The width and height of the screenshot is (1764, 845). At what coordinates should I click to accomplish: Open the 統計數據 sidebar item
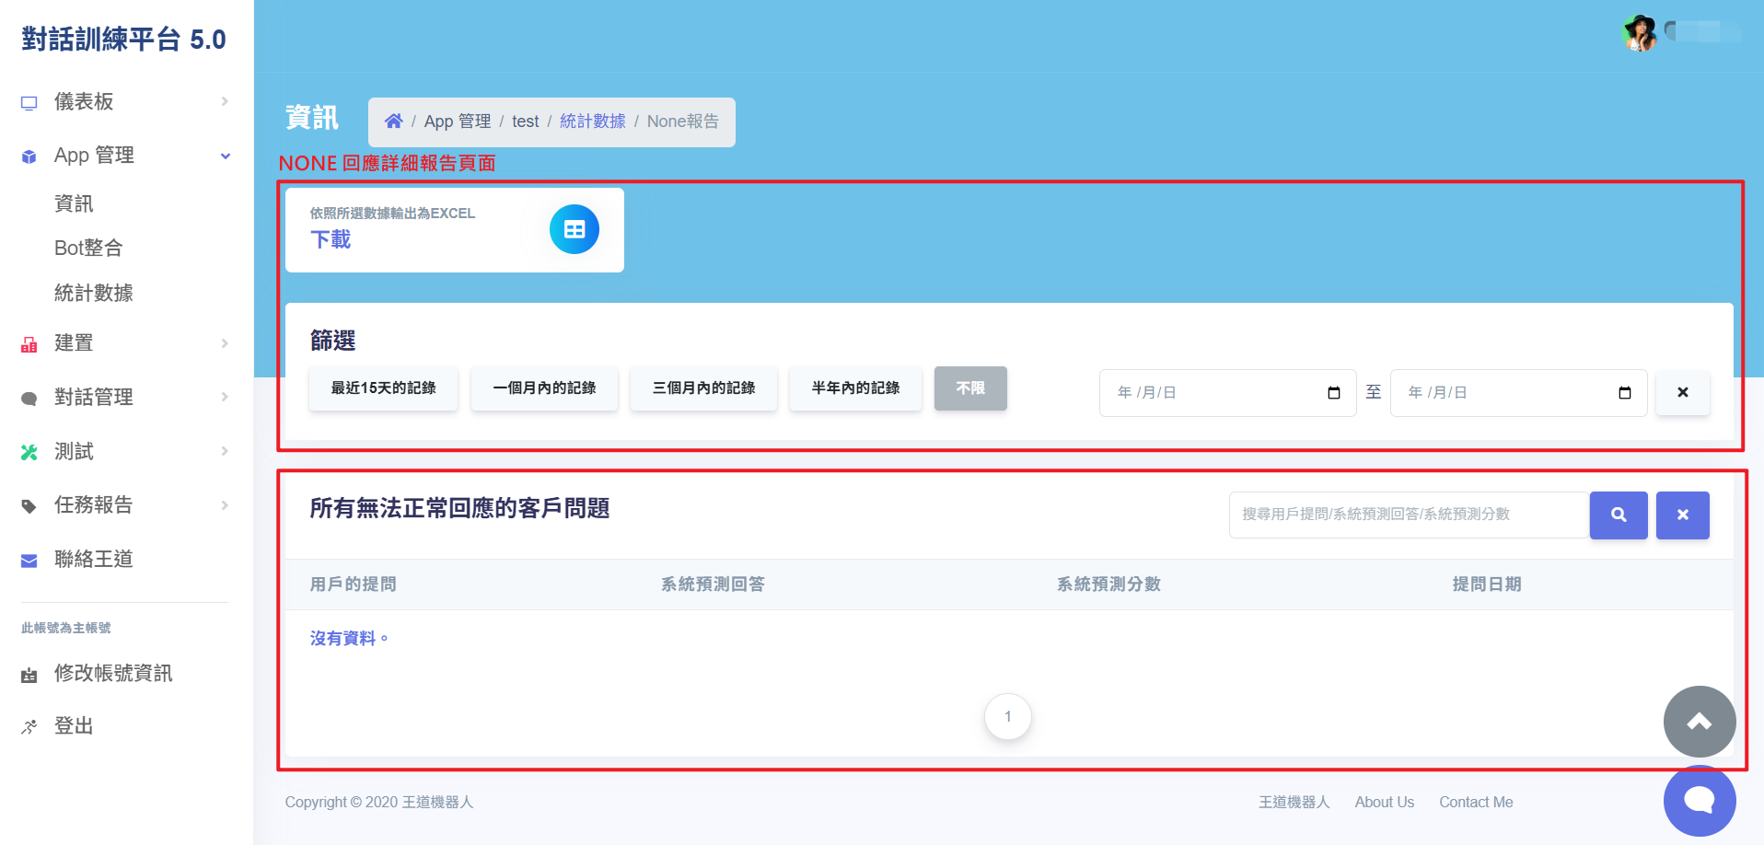[x=94, y=293]
